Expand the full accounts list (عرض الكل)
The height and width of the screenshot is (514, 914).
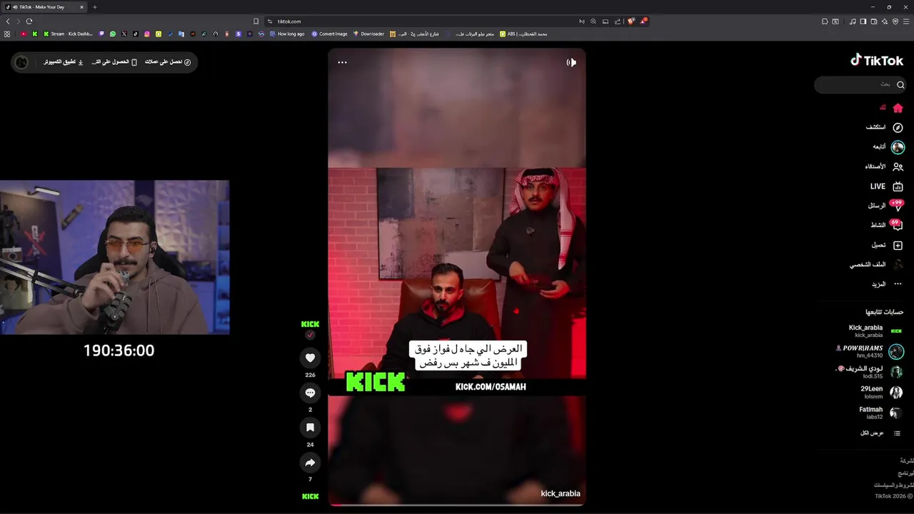click(880, 433)
